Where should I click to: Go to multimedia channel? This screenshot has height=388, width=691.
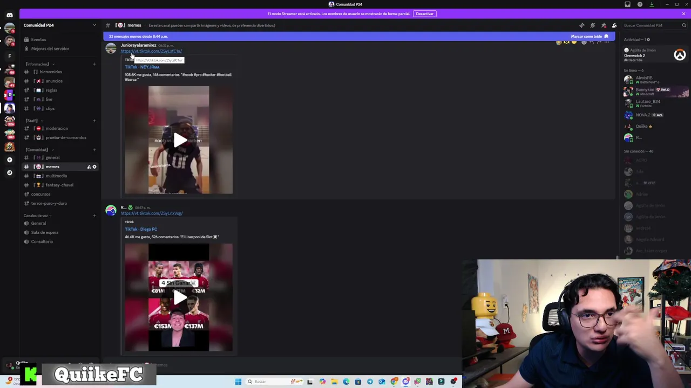pyautogui.click(x=60, y=176)
